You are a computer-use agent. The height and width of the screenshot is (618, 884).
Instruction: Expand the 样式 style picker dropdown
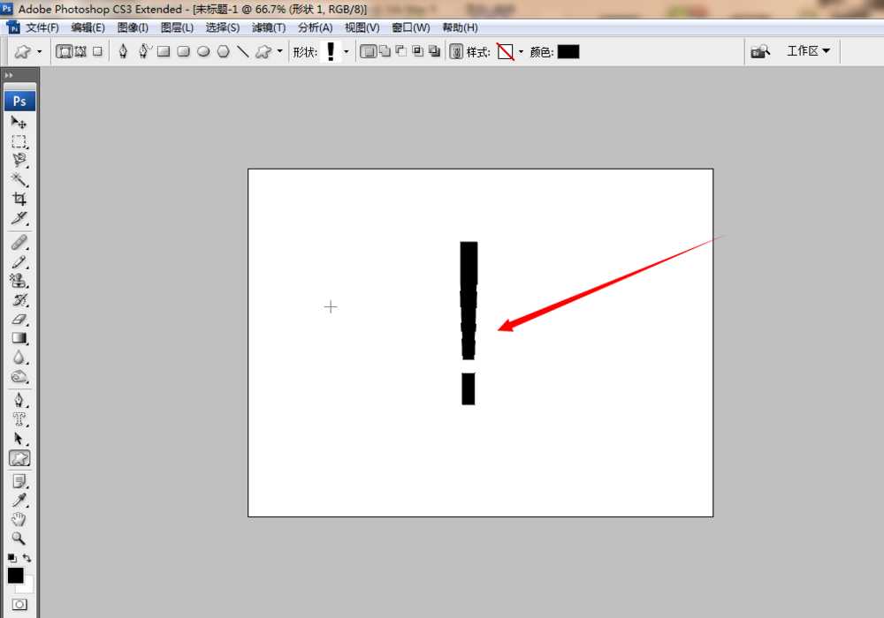pyautogui.click(x=521, y=52)
